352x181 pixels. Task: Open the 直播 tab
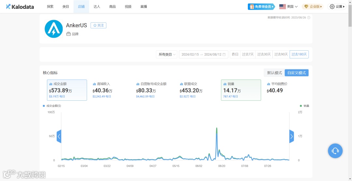144,7
